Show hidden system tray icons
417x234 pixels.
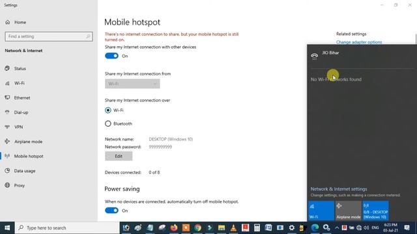pos(337,227)
